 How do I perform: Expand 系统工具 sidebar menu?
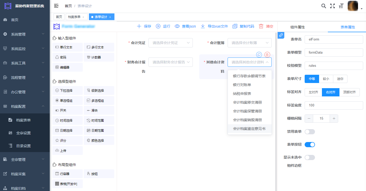(25, 63)
